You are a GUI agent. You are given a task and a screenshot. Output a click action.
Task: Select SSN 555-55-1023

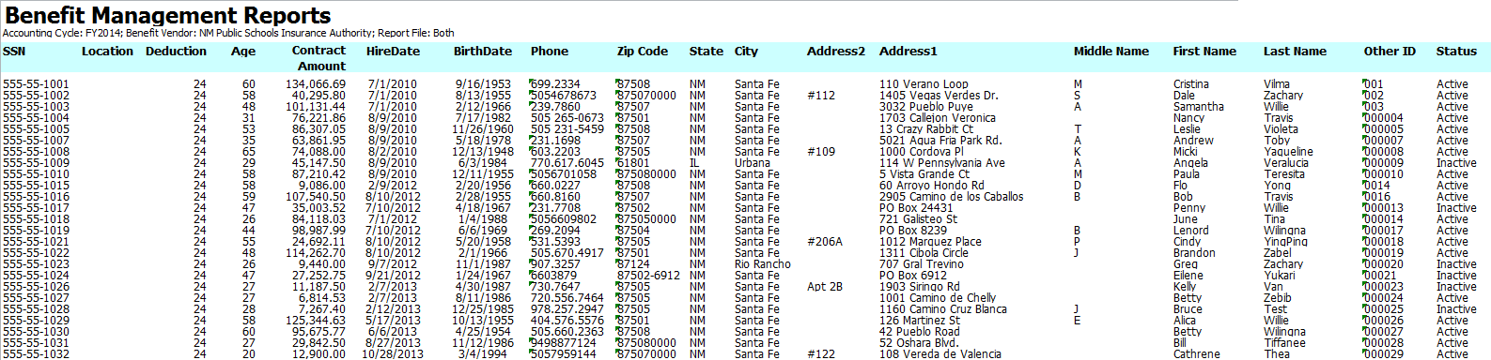pos(36,264)
